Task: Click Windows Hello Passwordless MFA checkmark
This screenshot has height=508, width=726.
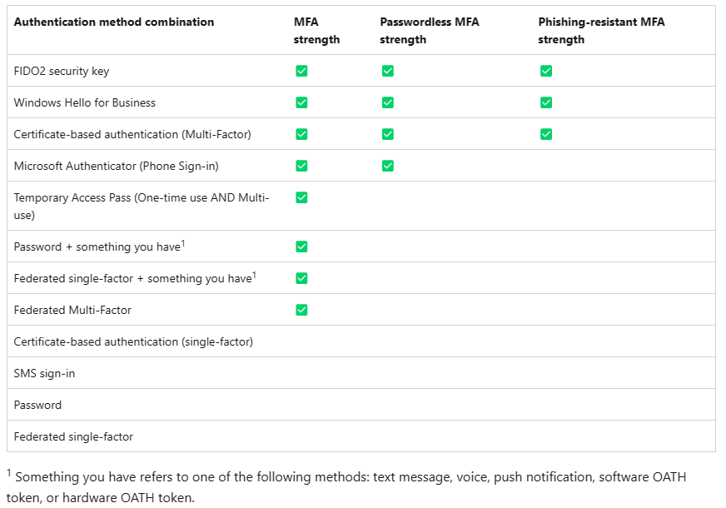Action: 387,102
